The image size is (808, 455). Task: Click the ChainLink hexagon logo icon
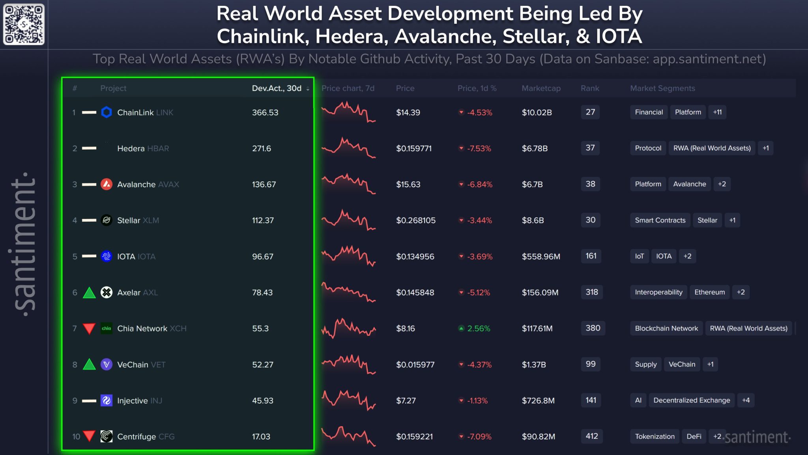[107, 112]
